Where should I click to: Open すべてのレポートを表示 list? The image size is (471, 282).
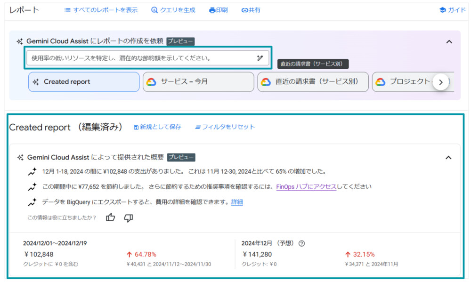101,10
